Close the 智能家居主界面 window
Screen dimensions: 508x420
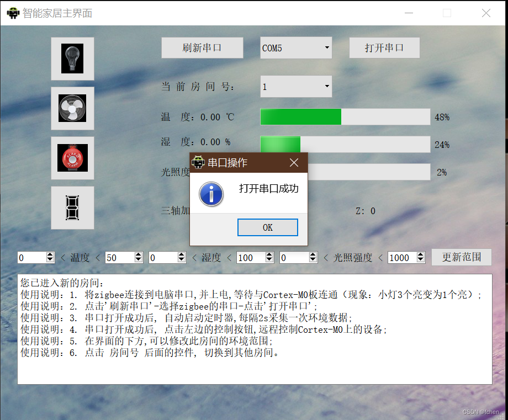point(486,13)
